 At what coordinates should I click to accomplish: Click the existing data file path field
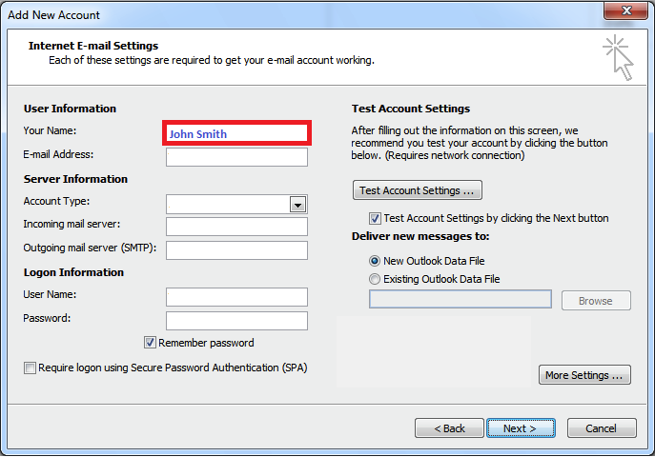click(460, 299)
